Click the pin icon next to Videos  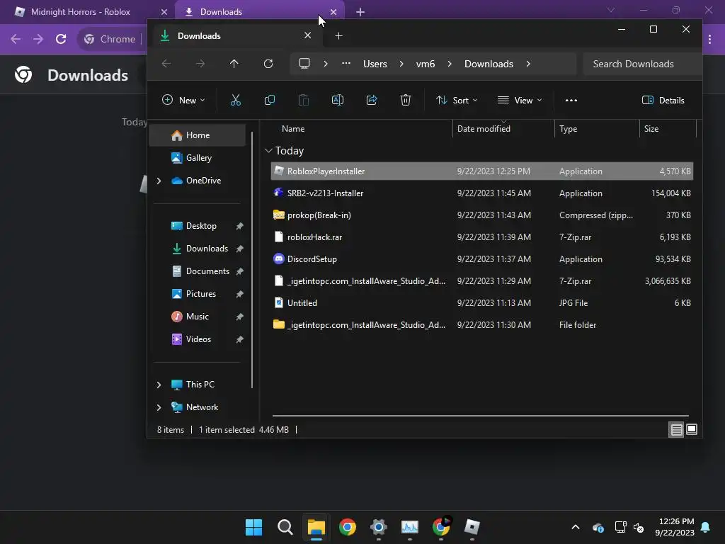(x=239, y=339)
